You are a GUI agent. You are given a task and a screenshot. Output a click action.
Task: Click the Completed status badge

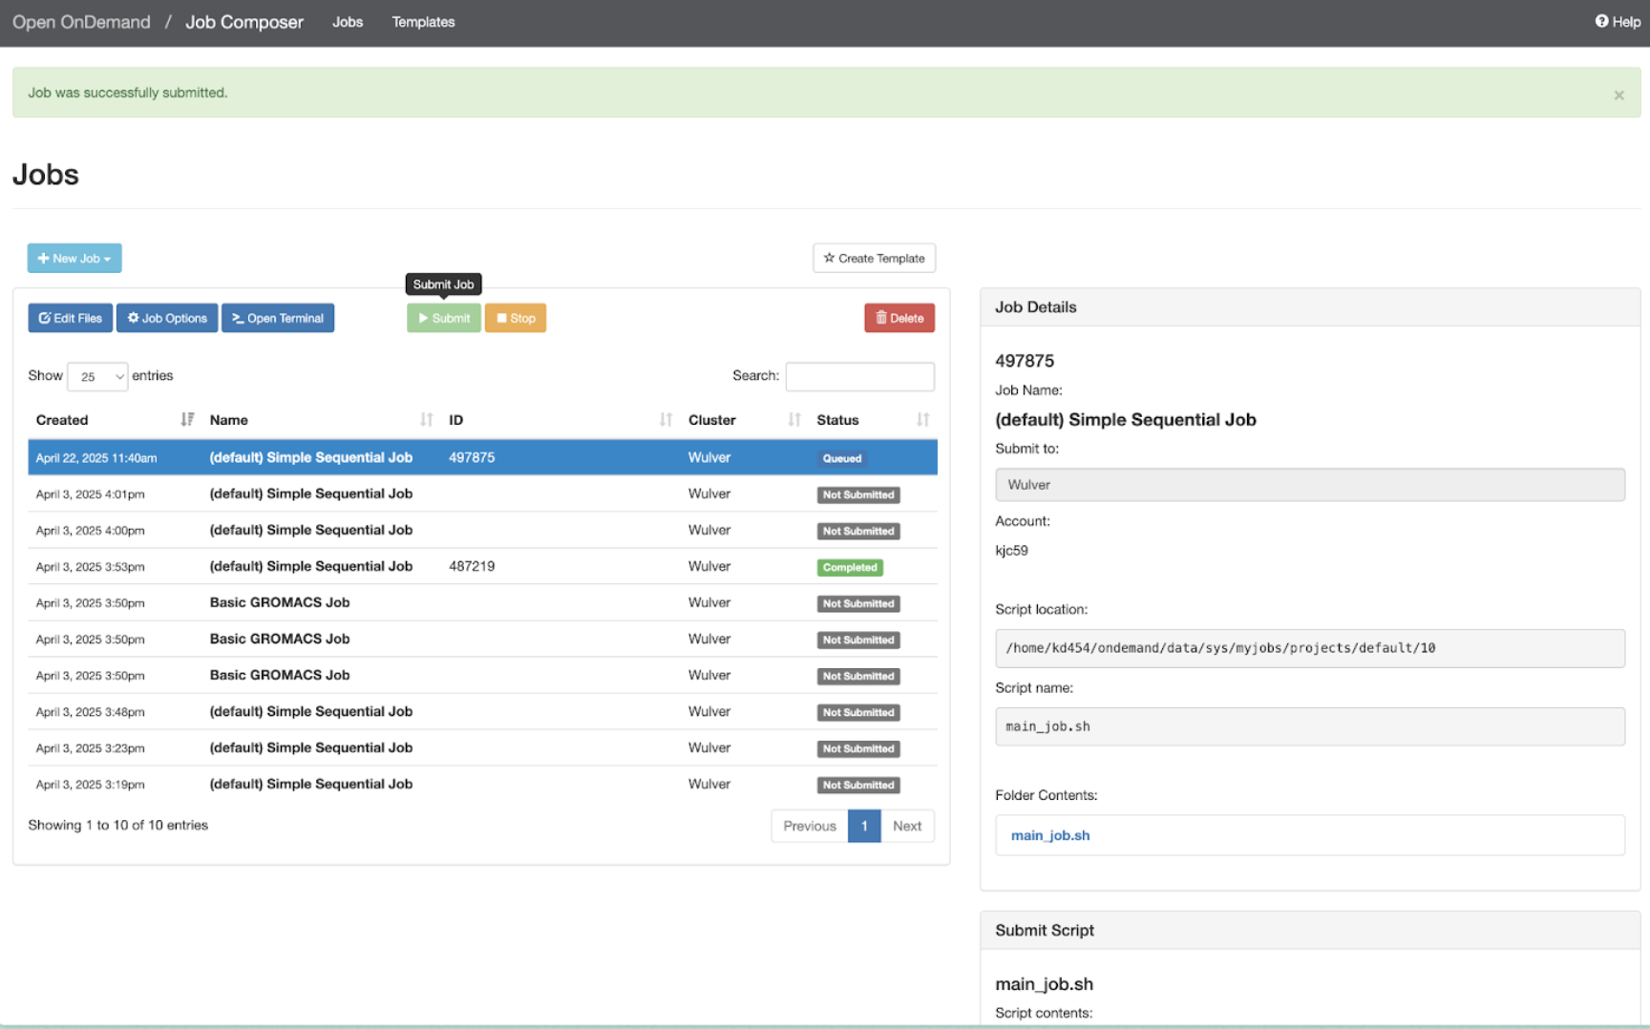pos(850,567)
